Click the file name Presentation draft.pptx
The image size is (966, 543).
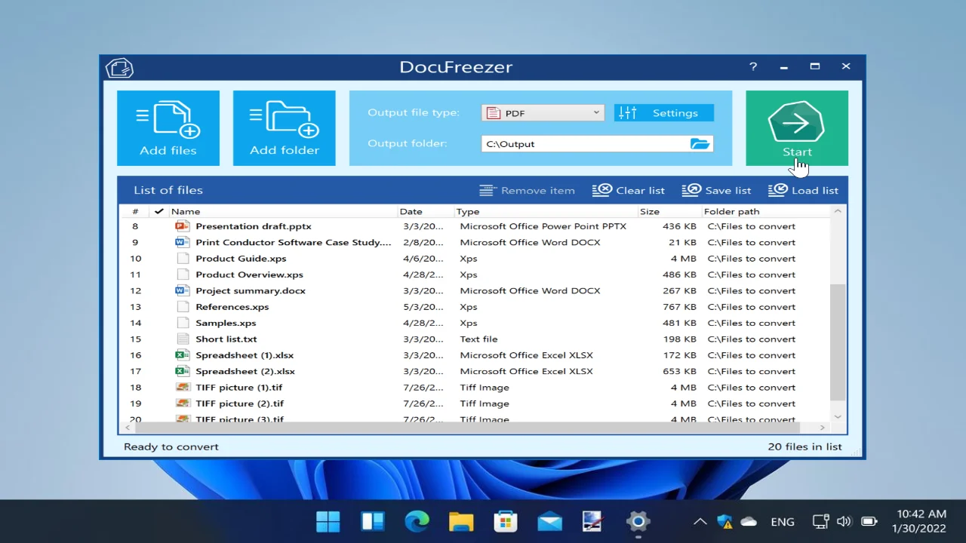(x=254, y=226)
